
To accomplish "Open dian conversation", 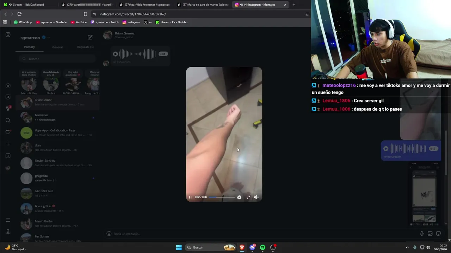I will pos(57,148).
